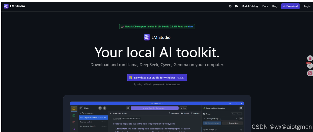Select the Chat icon in app preview sidebar
This screenshot has height=132, width=313.
[x=74, y=109]
